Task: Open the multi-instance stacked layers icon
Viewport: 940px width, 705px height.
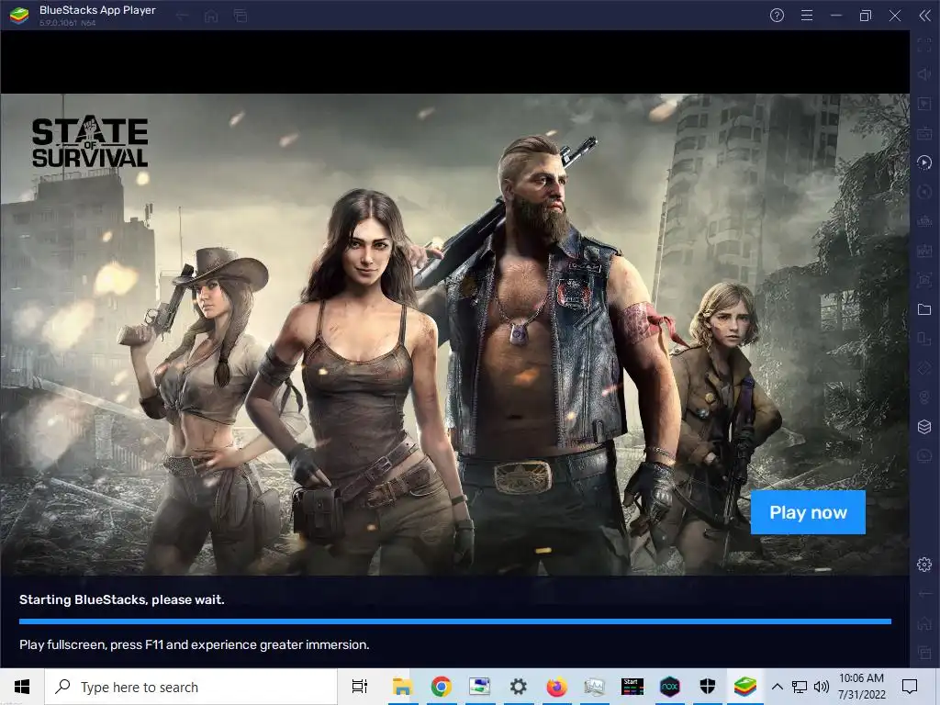Action: click(923, 427)
